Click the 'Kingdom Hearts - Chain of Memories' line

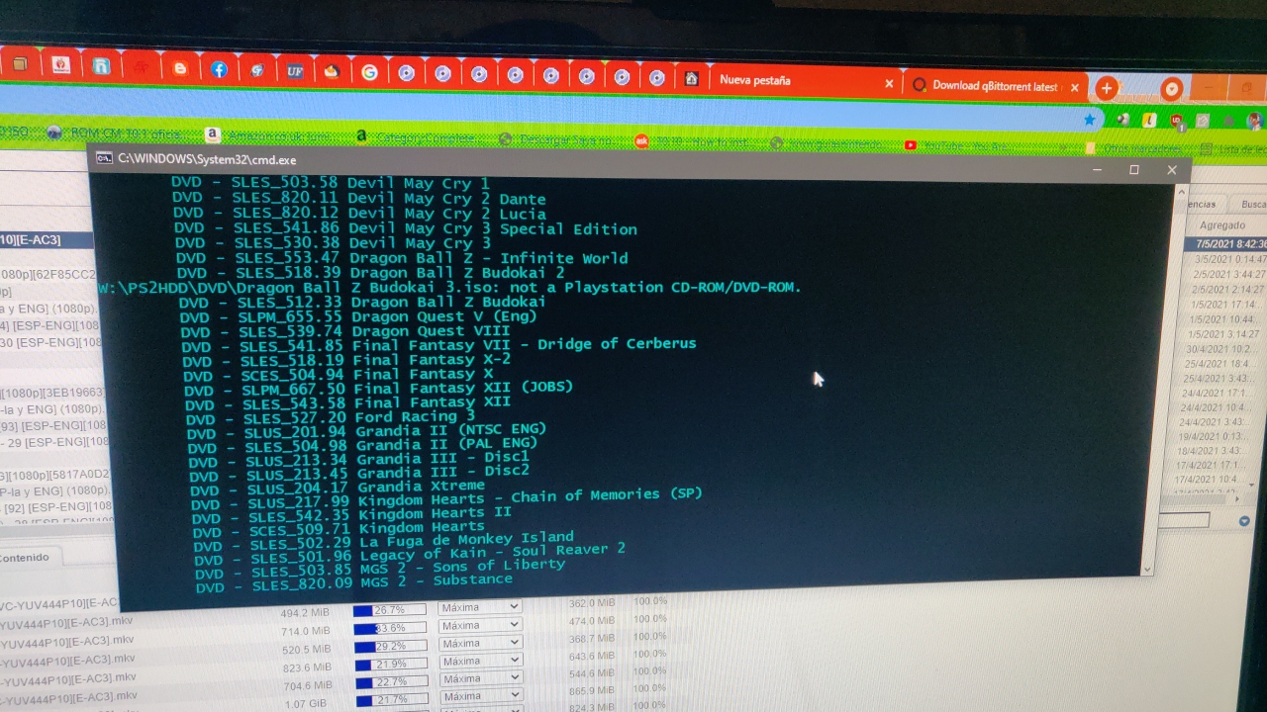tap(446, 497)
